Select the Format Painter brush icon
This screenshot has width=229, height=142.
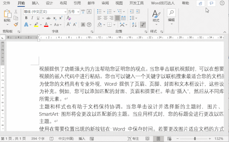16,24
